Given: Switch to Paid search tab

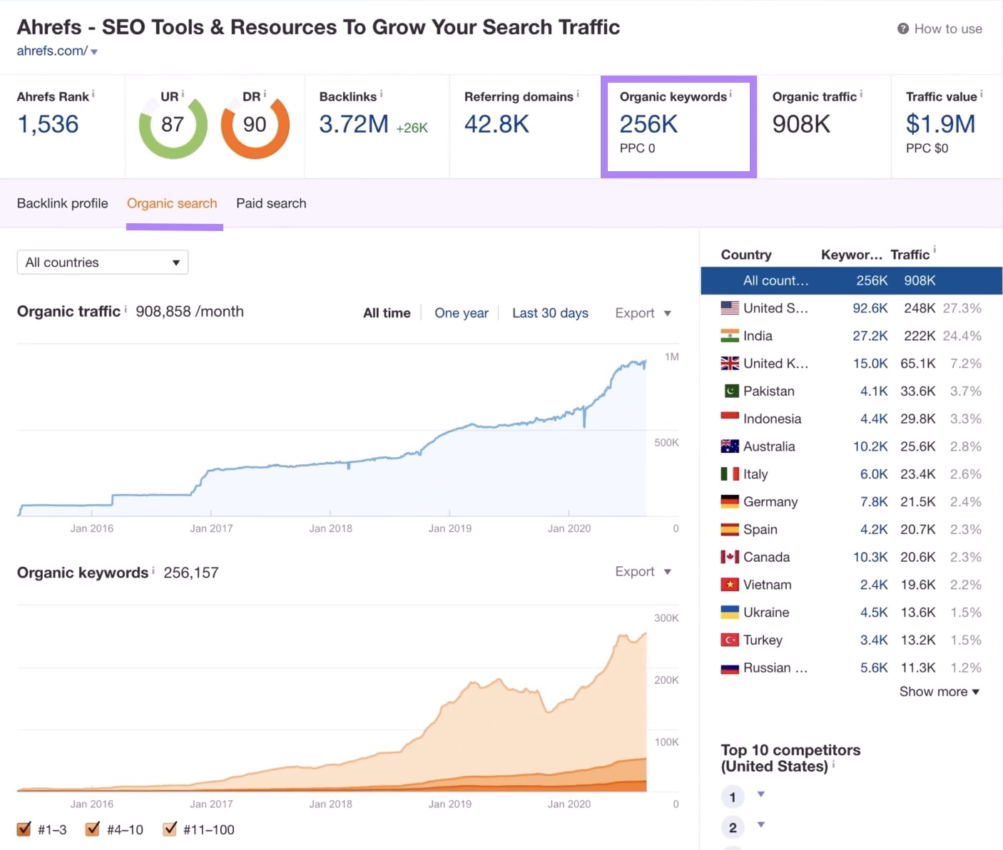Looking at the screenshot, I should click(x=271, y=203).
